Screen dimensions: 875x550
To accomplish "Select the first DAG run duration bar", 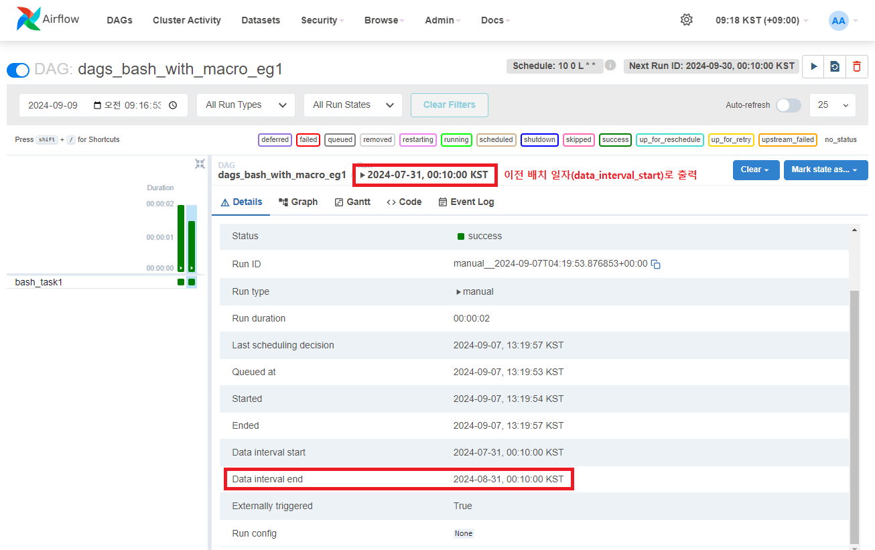I will [181, 238].
